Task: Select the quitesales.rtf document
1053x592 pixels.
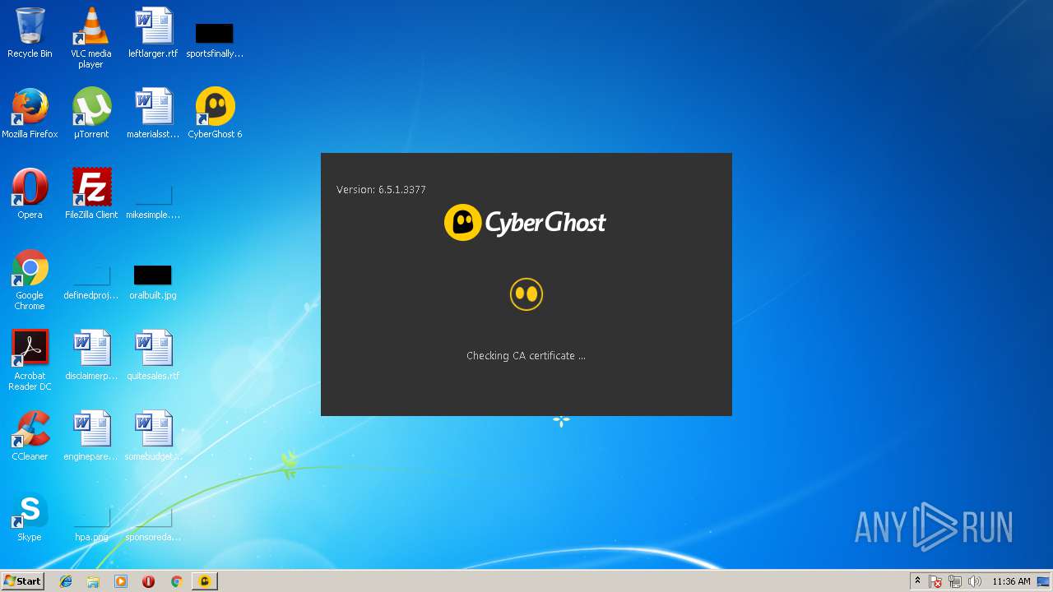Action: 153,355
